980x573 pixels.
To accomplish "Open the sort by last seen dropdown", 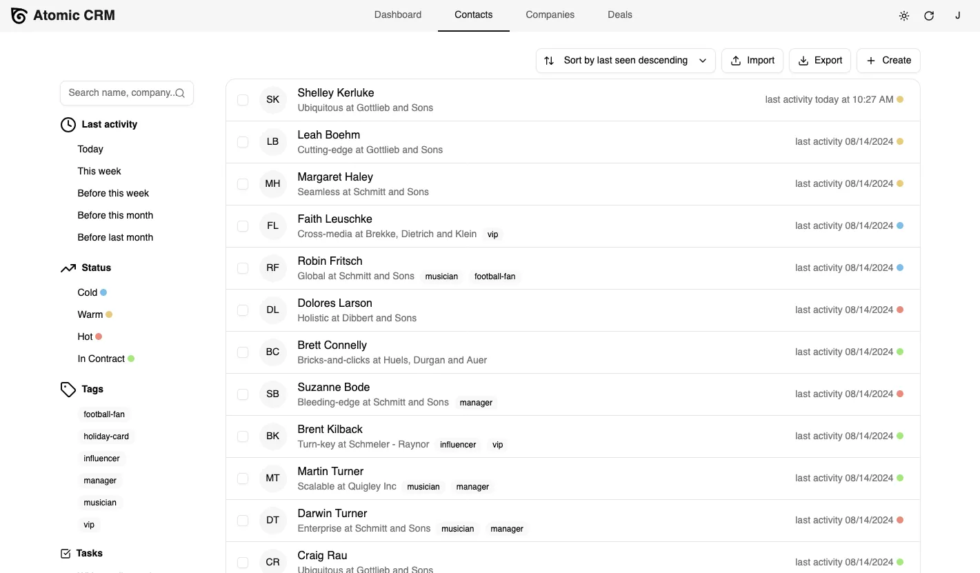I will (625, 60).
